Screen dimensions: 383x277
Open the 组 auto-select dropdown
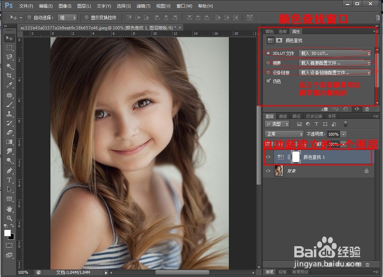pyautogui.click(x=67, y=18)
